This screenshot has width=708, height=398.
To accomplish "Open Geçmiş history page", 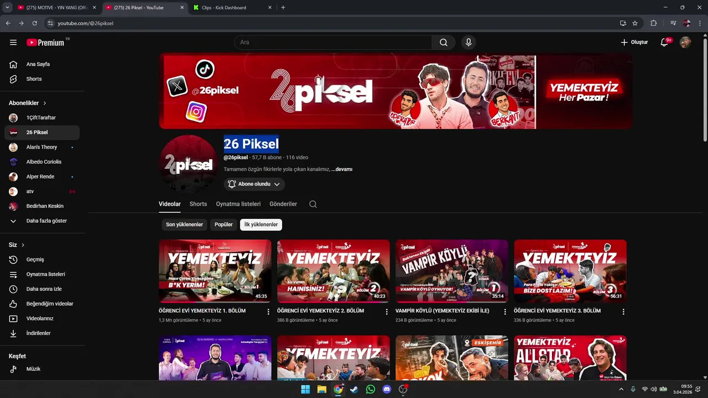I will [42, 260].
